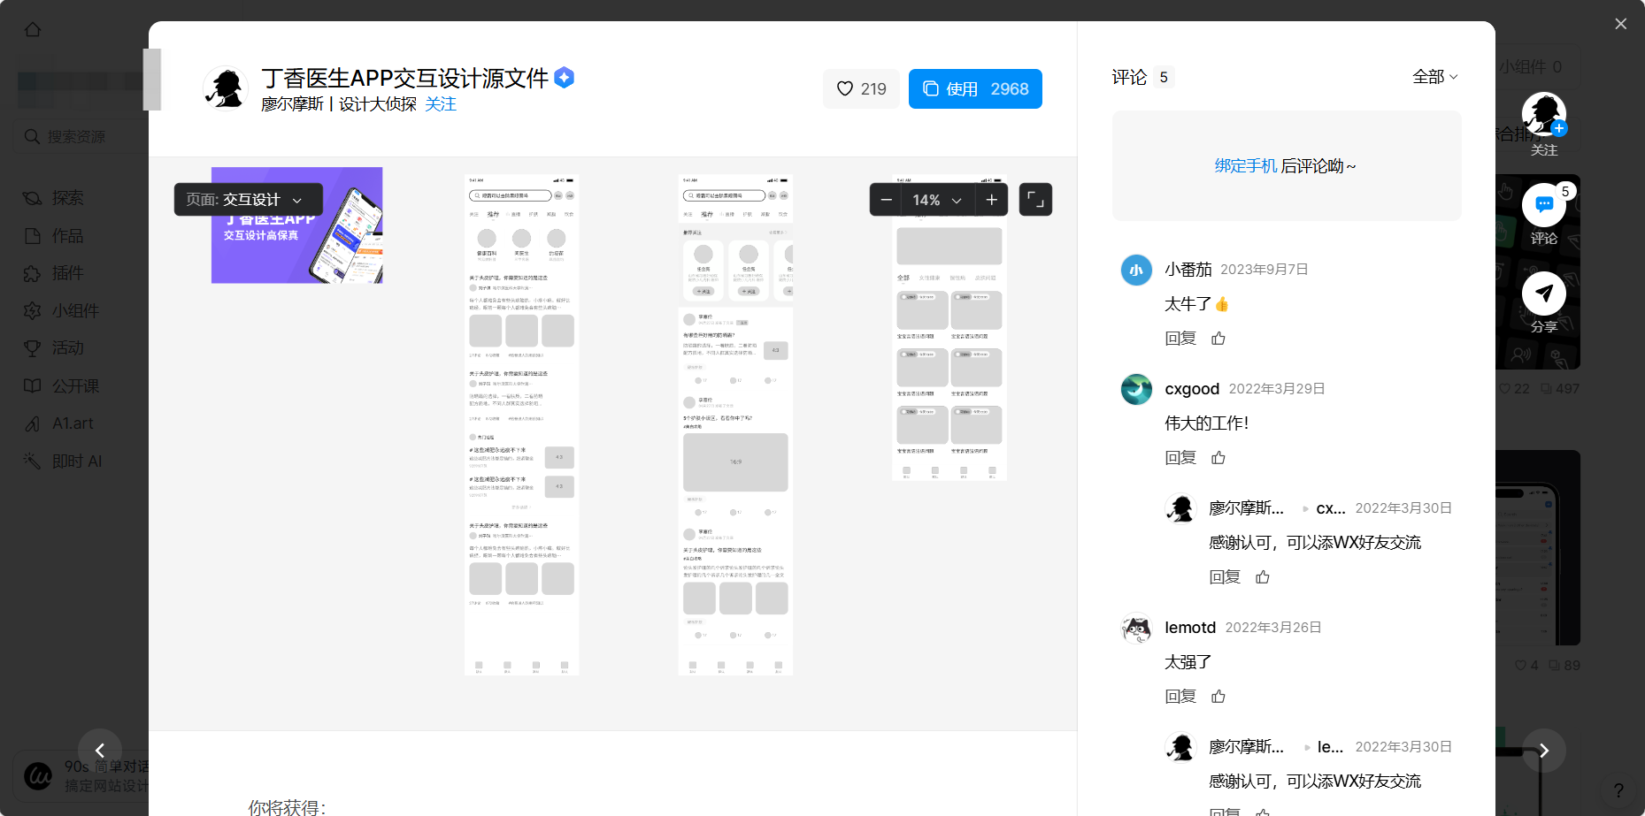
Task: Open the 14% zoom level dropdown
Action: (x=938, y=200)
